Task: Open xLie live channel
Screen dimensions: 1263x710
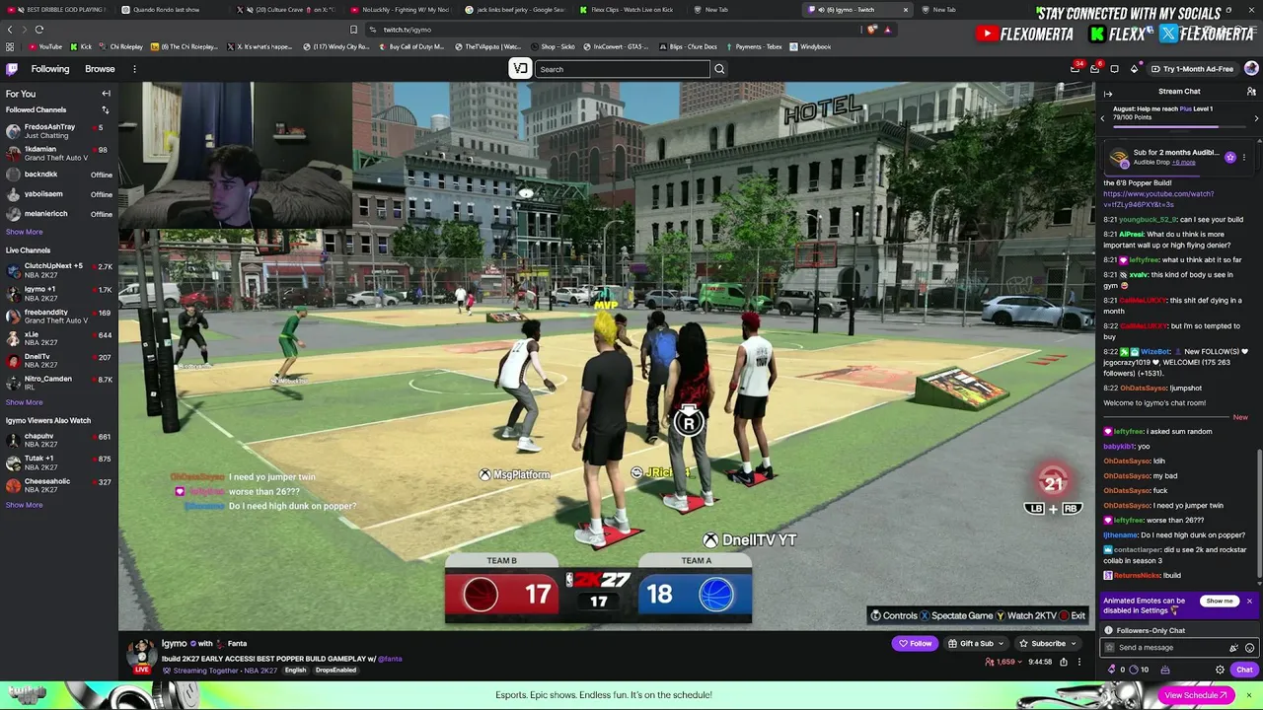Action: coord(59,338)
